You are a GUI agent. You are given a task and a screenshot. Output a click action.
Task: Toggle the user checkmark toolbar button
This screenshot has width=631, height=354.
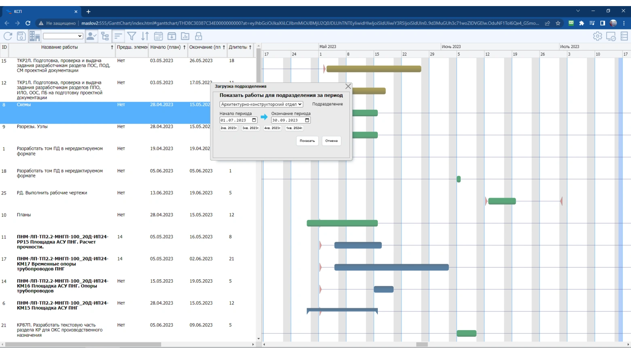coord(91,36)
